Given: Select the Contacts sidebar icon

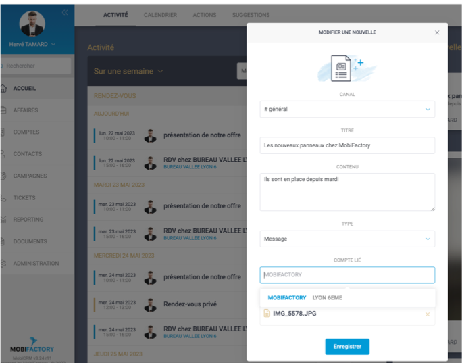Looking at the screenshot, I should pyautogui.click(x=3, y=154).
